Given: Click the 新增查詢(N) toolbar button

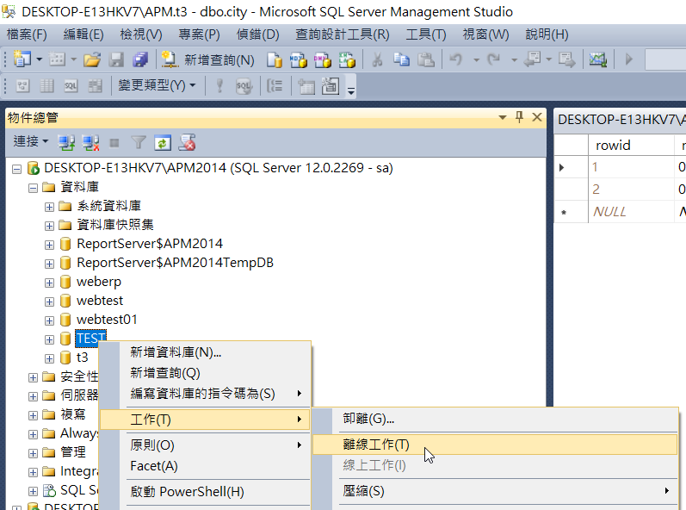Looking at the screenshot, I should [x=207, y=59].
